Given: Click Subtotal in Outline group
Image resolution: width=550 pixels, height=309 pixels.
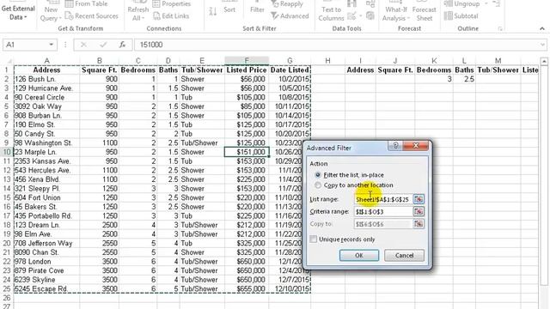Looking at the screenshot, I should pyautogui.click(x=461, y=15).
